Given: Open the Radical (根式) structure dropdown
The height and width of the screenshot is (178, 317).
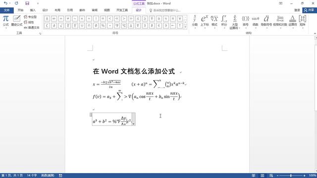Looking at the screenshot, I should (214, 22).
